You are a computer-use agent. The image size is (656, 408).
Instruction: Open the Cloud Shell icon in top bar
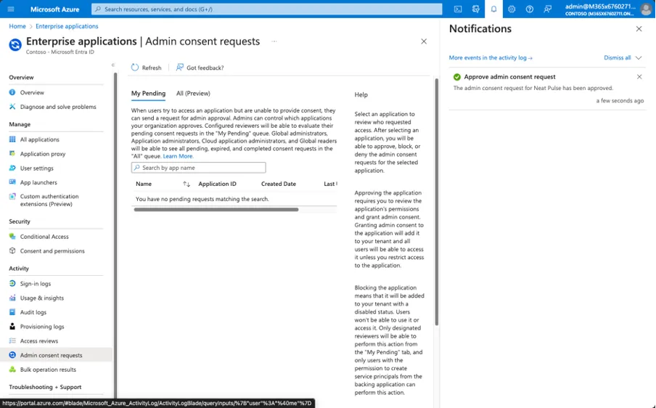[458, 9]
